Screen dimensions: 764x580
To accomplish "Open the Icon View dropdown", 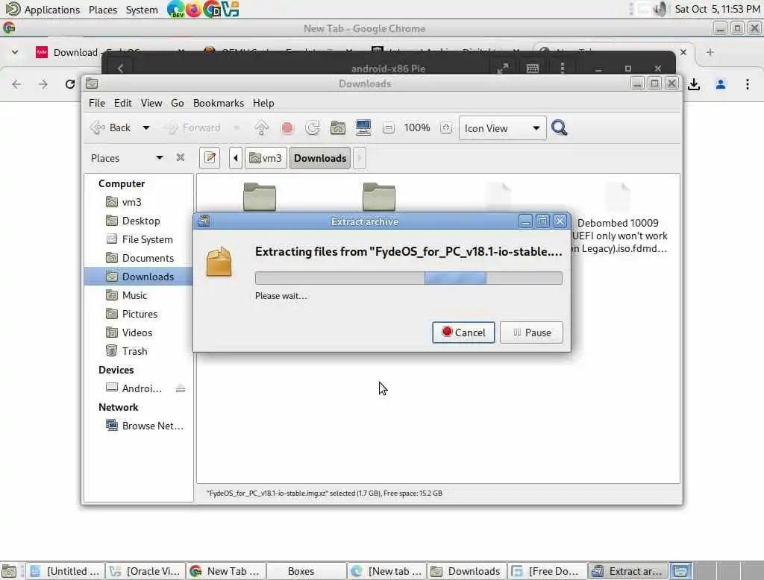I will [502, 128].
